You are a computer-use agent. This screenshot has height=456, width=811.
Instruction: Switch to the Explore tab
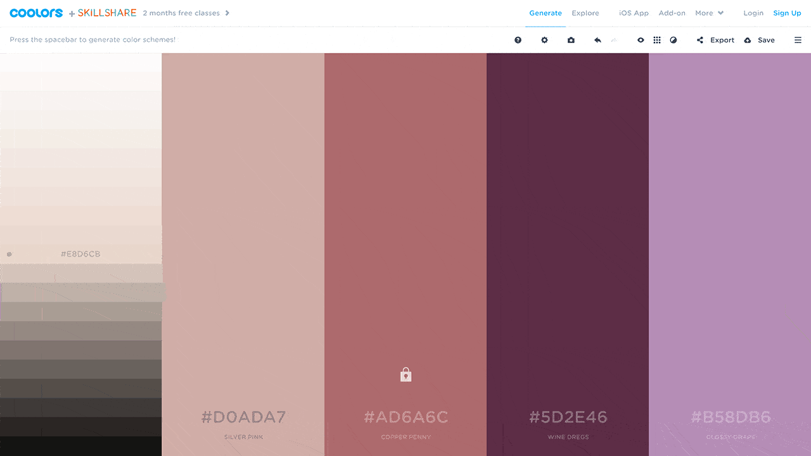pos(585,13)
